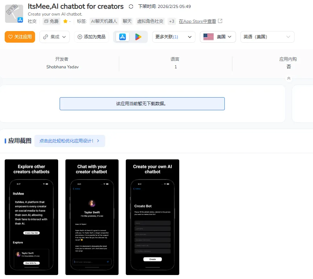Click the 免费 price badge
This screenshot has width=313, height=279.
[51, 21]
